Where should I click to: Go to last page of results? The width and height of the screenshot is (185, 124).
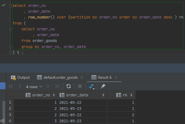click(x=57, y=86)
